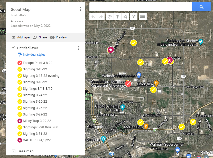Select CAPTURED 4/3/22 list entry

(x=37, y=140)
